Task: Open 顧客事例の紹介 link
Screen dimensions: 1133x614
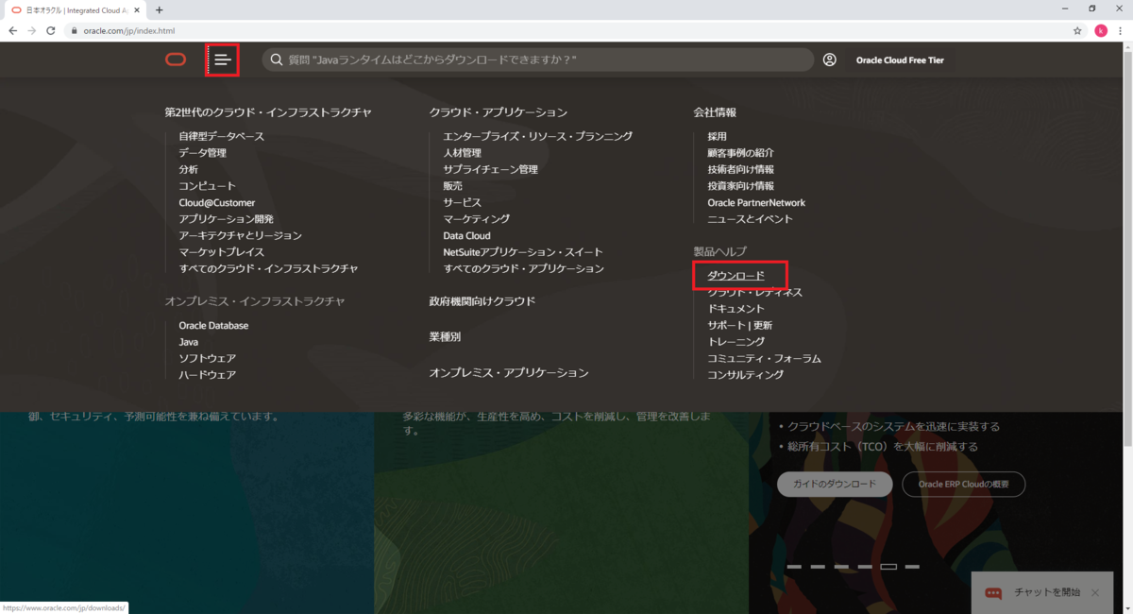Action: point(741,153)
